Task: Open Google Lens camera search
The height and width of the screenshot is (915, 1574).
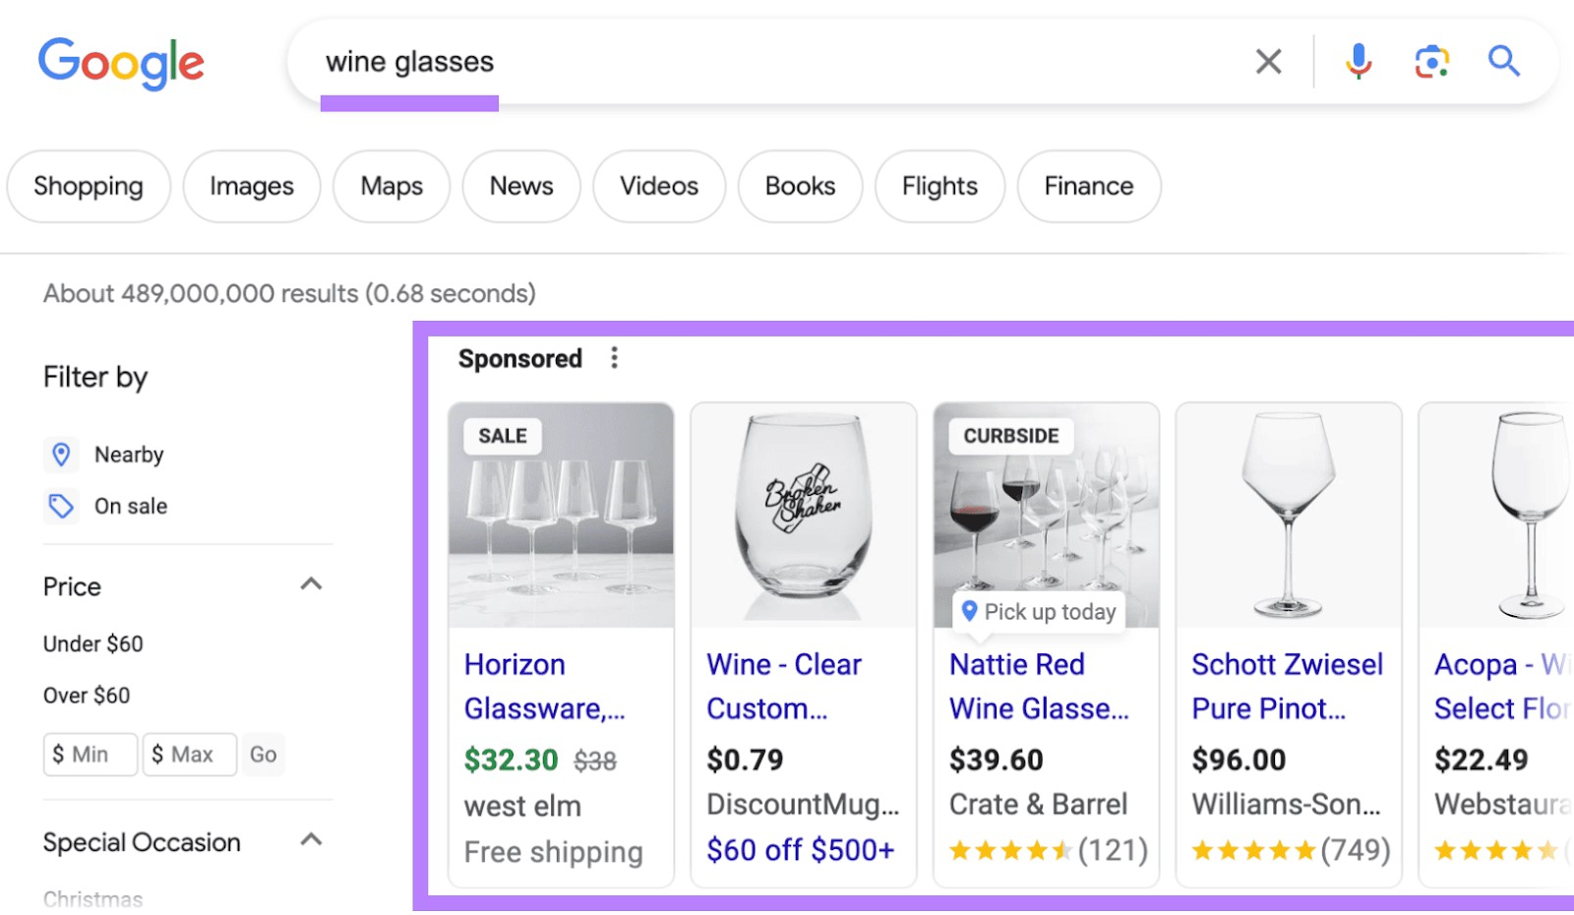Action: (1431, 61)
